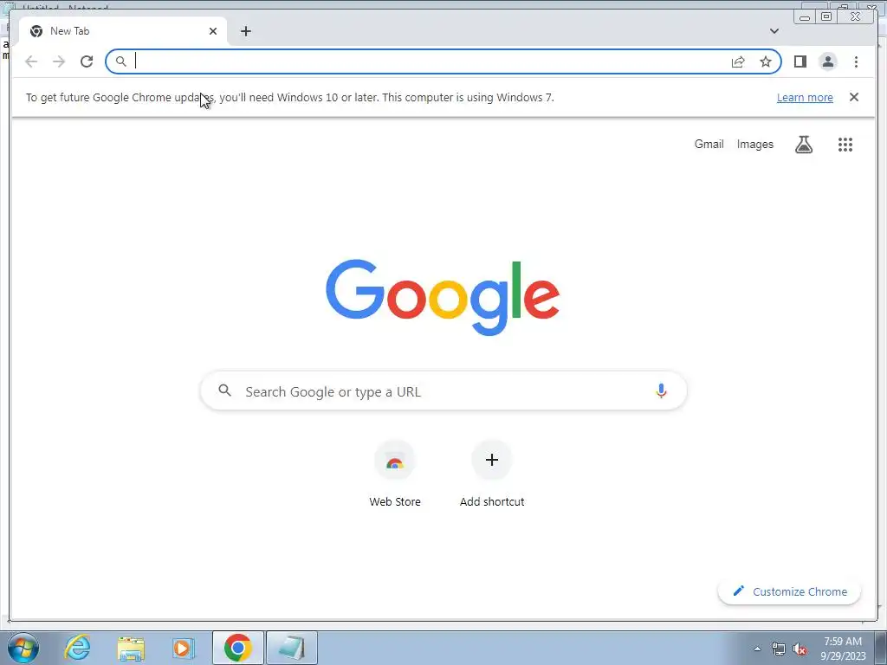Show hidden tray icons arrow
The image size is (887, 665).
(757, 649)
